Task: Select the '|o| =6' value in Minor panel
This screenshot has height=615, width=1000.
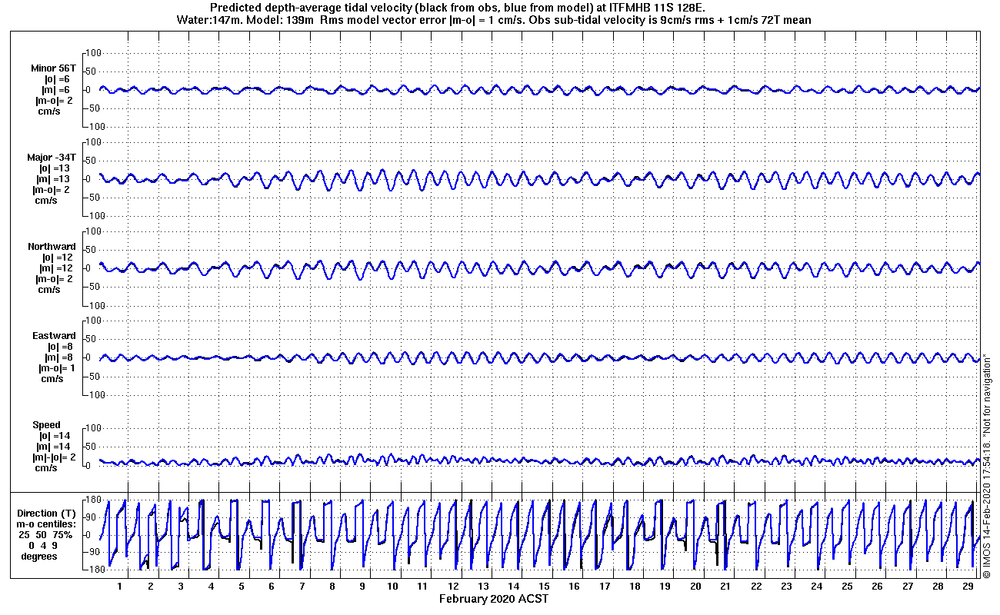Action: click(57, 79)
